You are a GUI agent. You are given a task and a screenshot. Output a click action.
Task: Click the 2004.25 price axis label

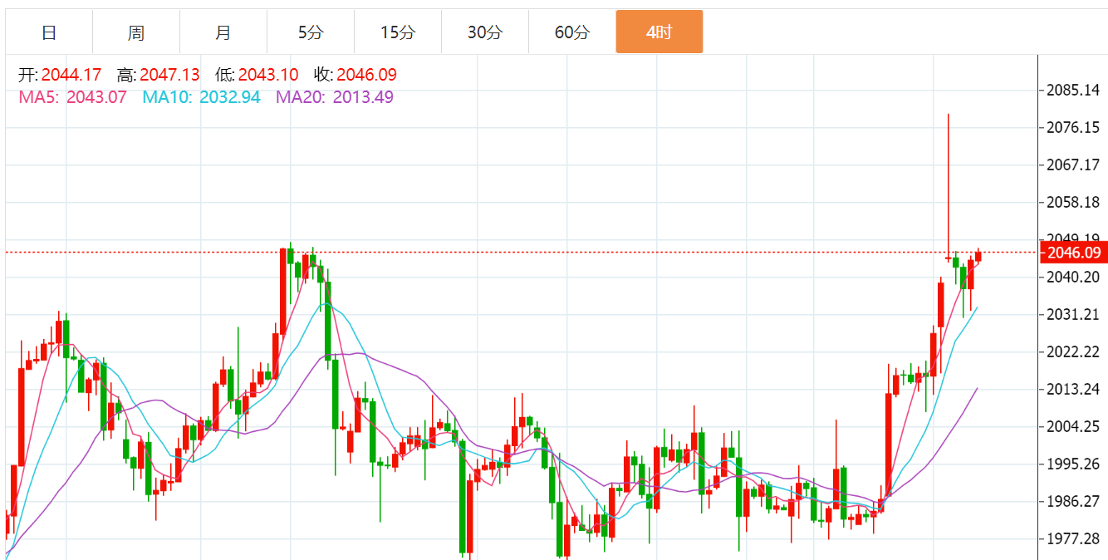coord(1073,426)
